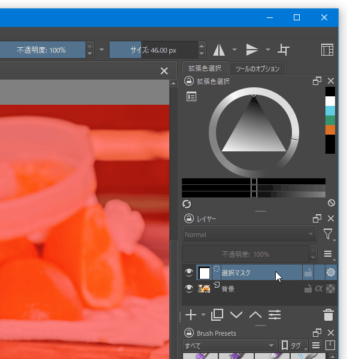Viewport: 347px width, 359px height.
Task: Open color selector settings list icon
Action: [191, 96]
